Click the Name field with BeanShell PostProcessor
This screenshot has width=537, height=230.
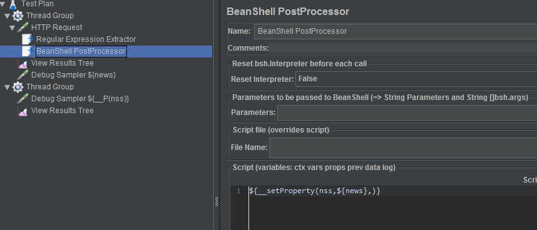point(396,31)
